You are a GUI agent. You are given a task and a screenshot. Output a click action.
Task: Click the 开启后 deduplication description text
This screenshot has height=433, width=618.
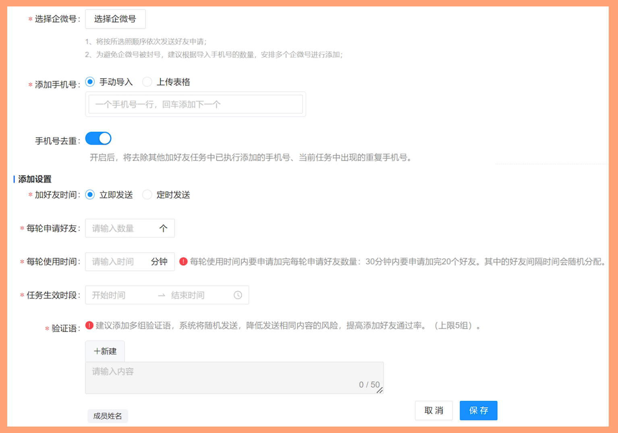251,157
